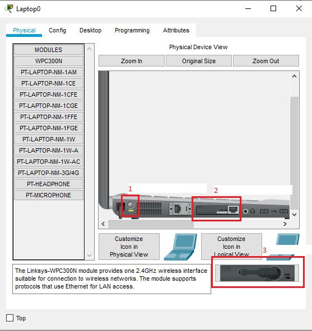The image size is (312, 331).
Task: Click the modules list scroll up arrow
Action: 89,49
